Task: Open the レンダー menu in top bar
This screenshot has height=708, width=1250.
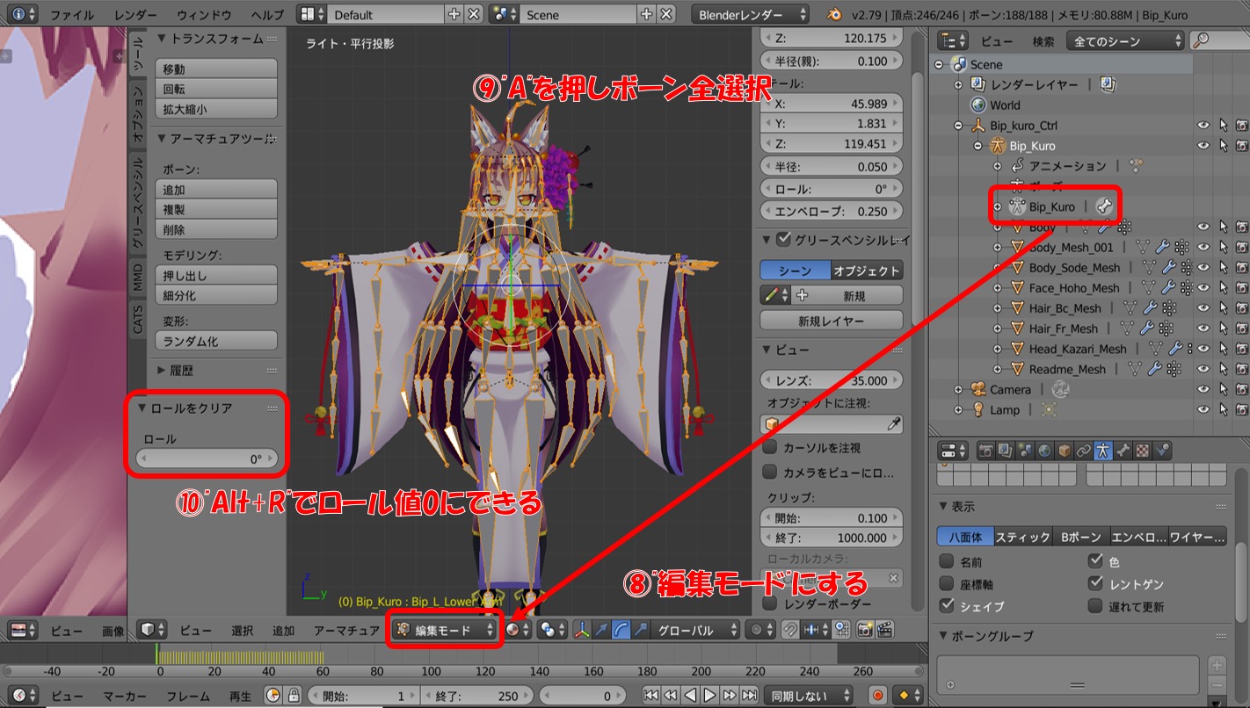Action: point(134,15)
